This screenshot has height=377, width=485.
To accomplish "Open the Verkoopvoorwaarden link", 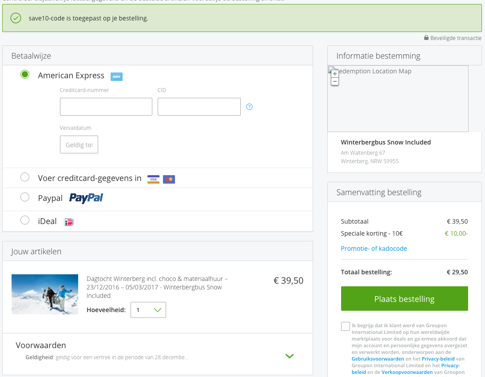I will click(407, 372).
